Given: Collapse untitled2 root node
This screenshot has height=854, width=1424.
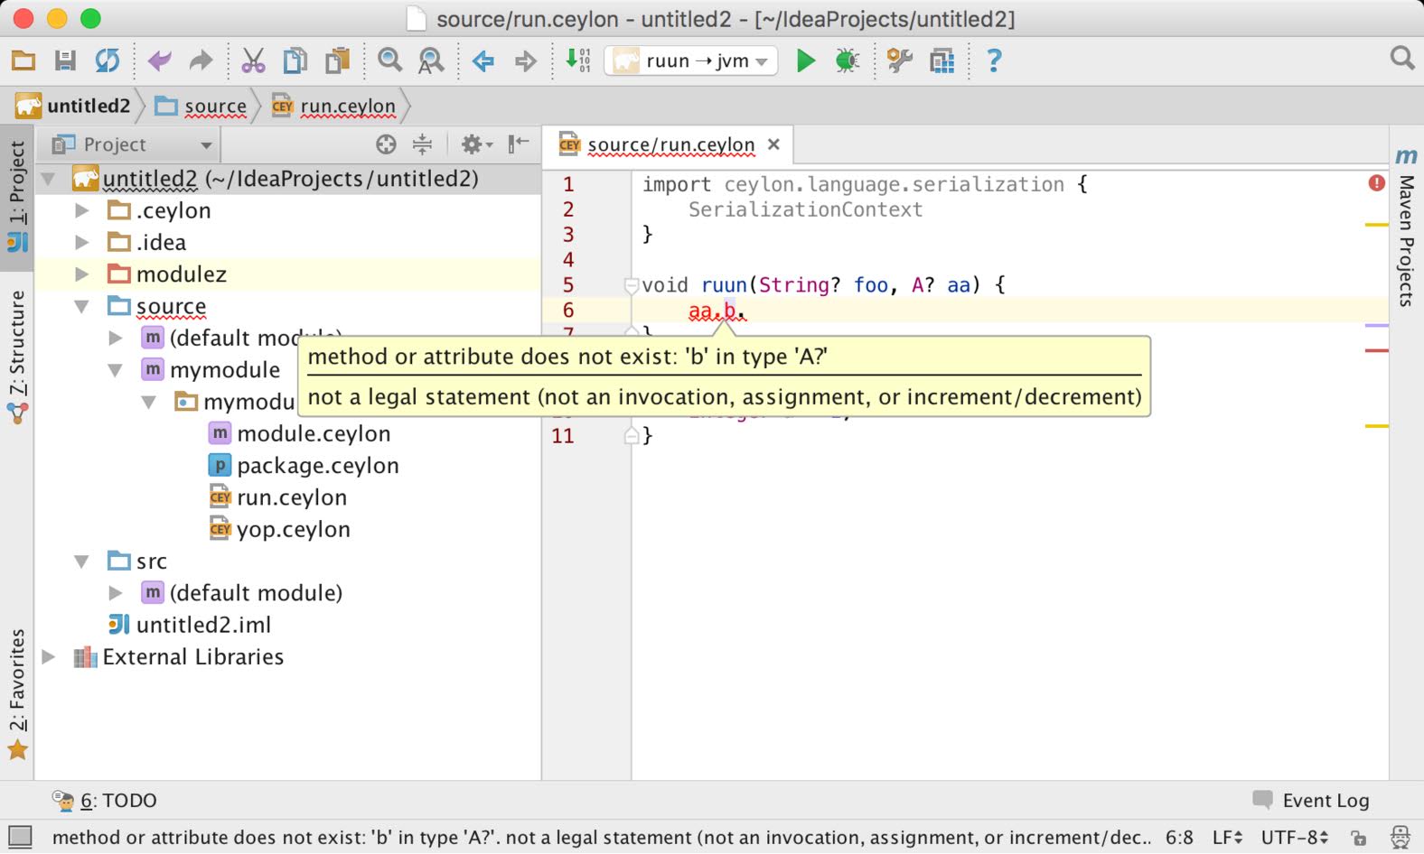Looking at the screenshot, I should point(49,179).
